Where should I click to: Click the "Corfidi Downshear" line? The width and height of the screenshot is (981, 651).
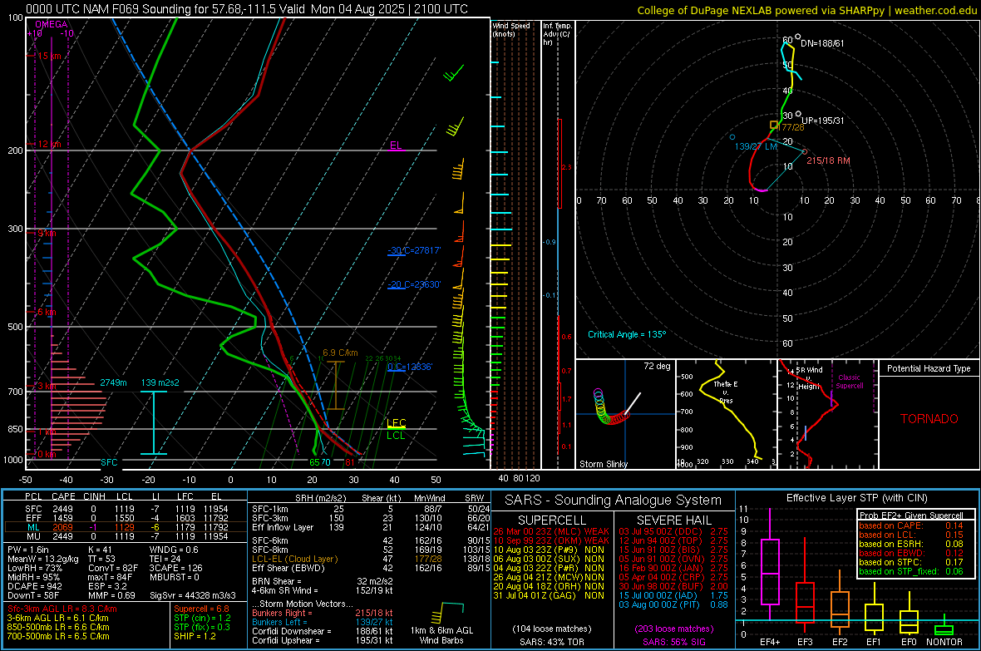[x=323, y=631]
